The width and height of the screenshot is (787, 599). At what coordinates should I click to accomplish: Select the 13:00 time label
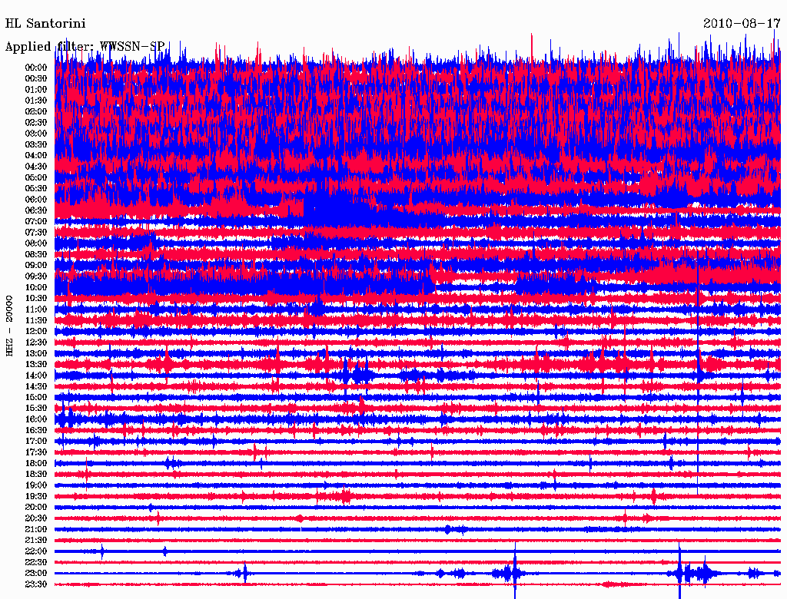[x=36, y=354]
